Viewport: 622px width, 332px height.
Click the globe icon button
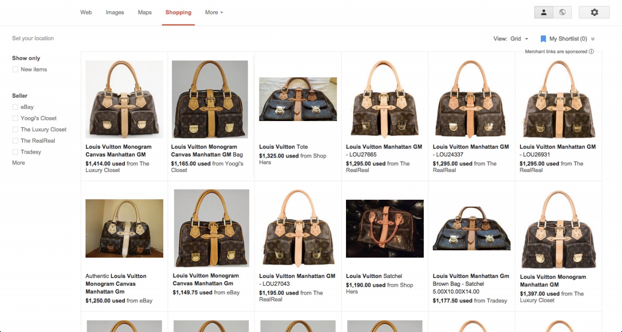[x=562, y=13]
